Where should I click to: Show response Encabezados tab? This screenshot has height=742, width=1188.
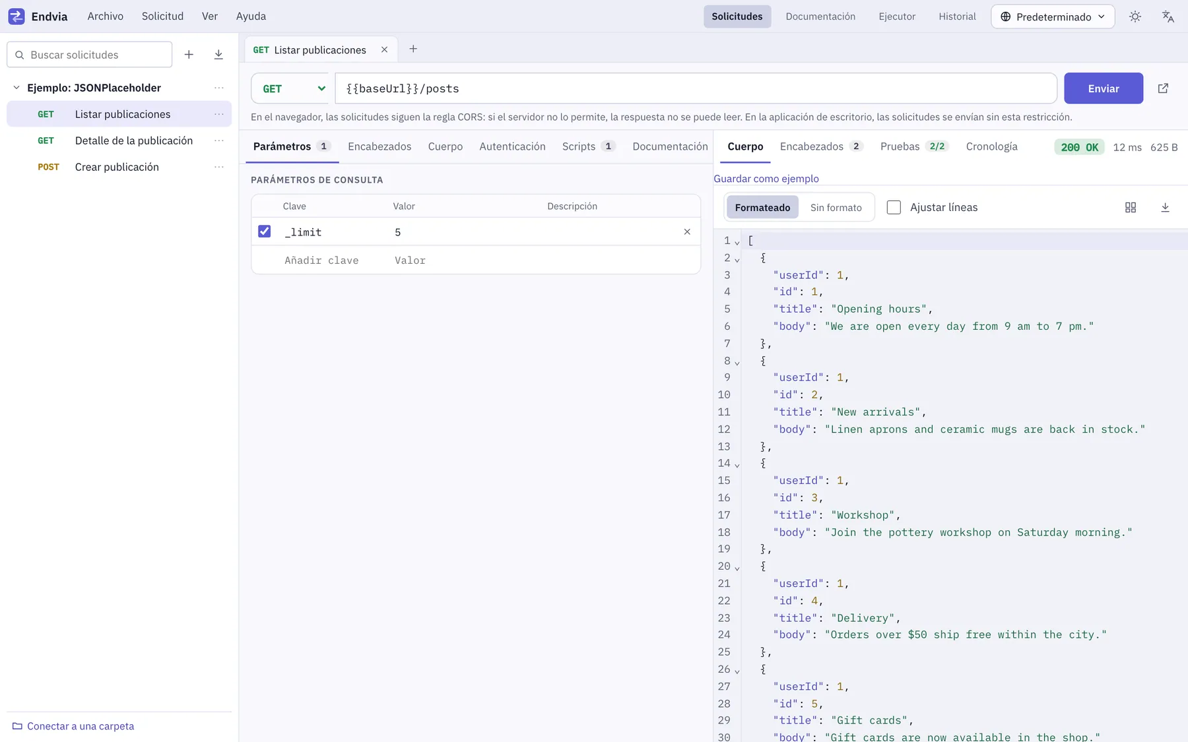tap(821, 146)
